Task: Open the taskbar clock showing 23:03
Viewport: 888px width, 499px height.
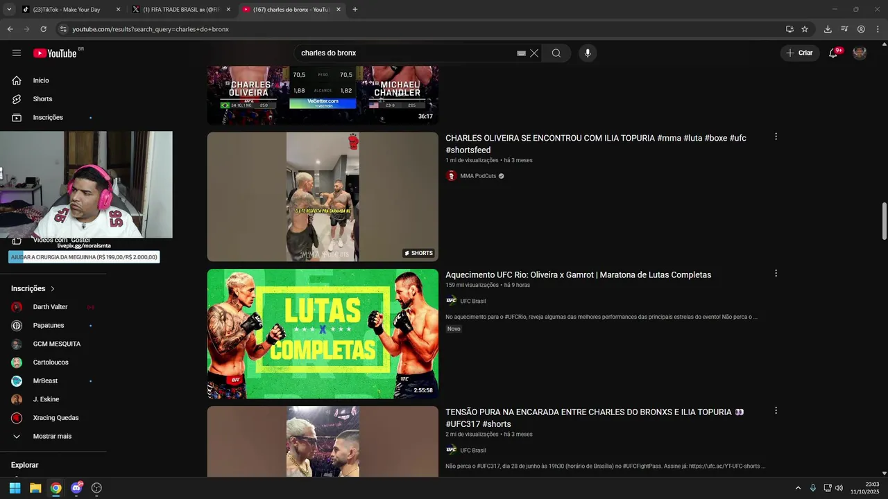Action: (865, 488)
